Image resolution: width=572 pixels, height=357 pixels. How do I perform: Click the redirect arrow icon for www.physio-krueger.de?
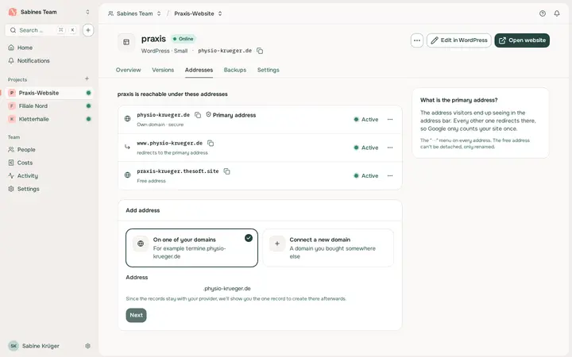point(127,148)
